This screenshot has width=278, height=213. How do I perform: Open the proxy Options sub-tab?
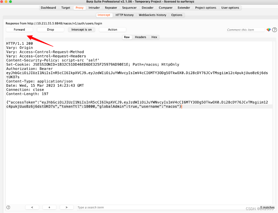tap(177, 15)
